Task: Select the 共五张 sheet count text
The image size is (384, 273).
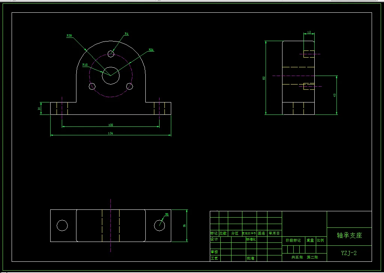Action: pos(297,257)
